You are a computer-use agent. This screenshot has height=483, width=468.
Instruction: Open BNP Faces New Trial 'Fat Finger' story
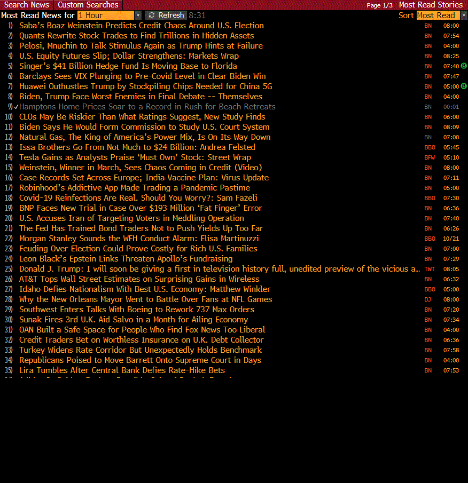click(x=141, y=208)
